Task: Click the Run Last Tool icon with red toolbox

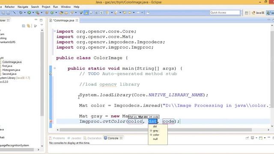Action: point(37,12)
